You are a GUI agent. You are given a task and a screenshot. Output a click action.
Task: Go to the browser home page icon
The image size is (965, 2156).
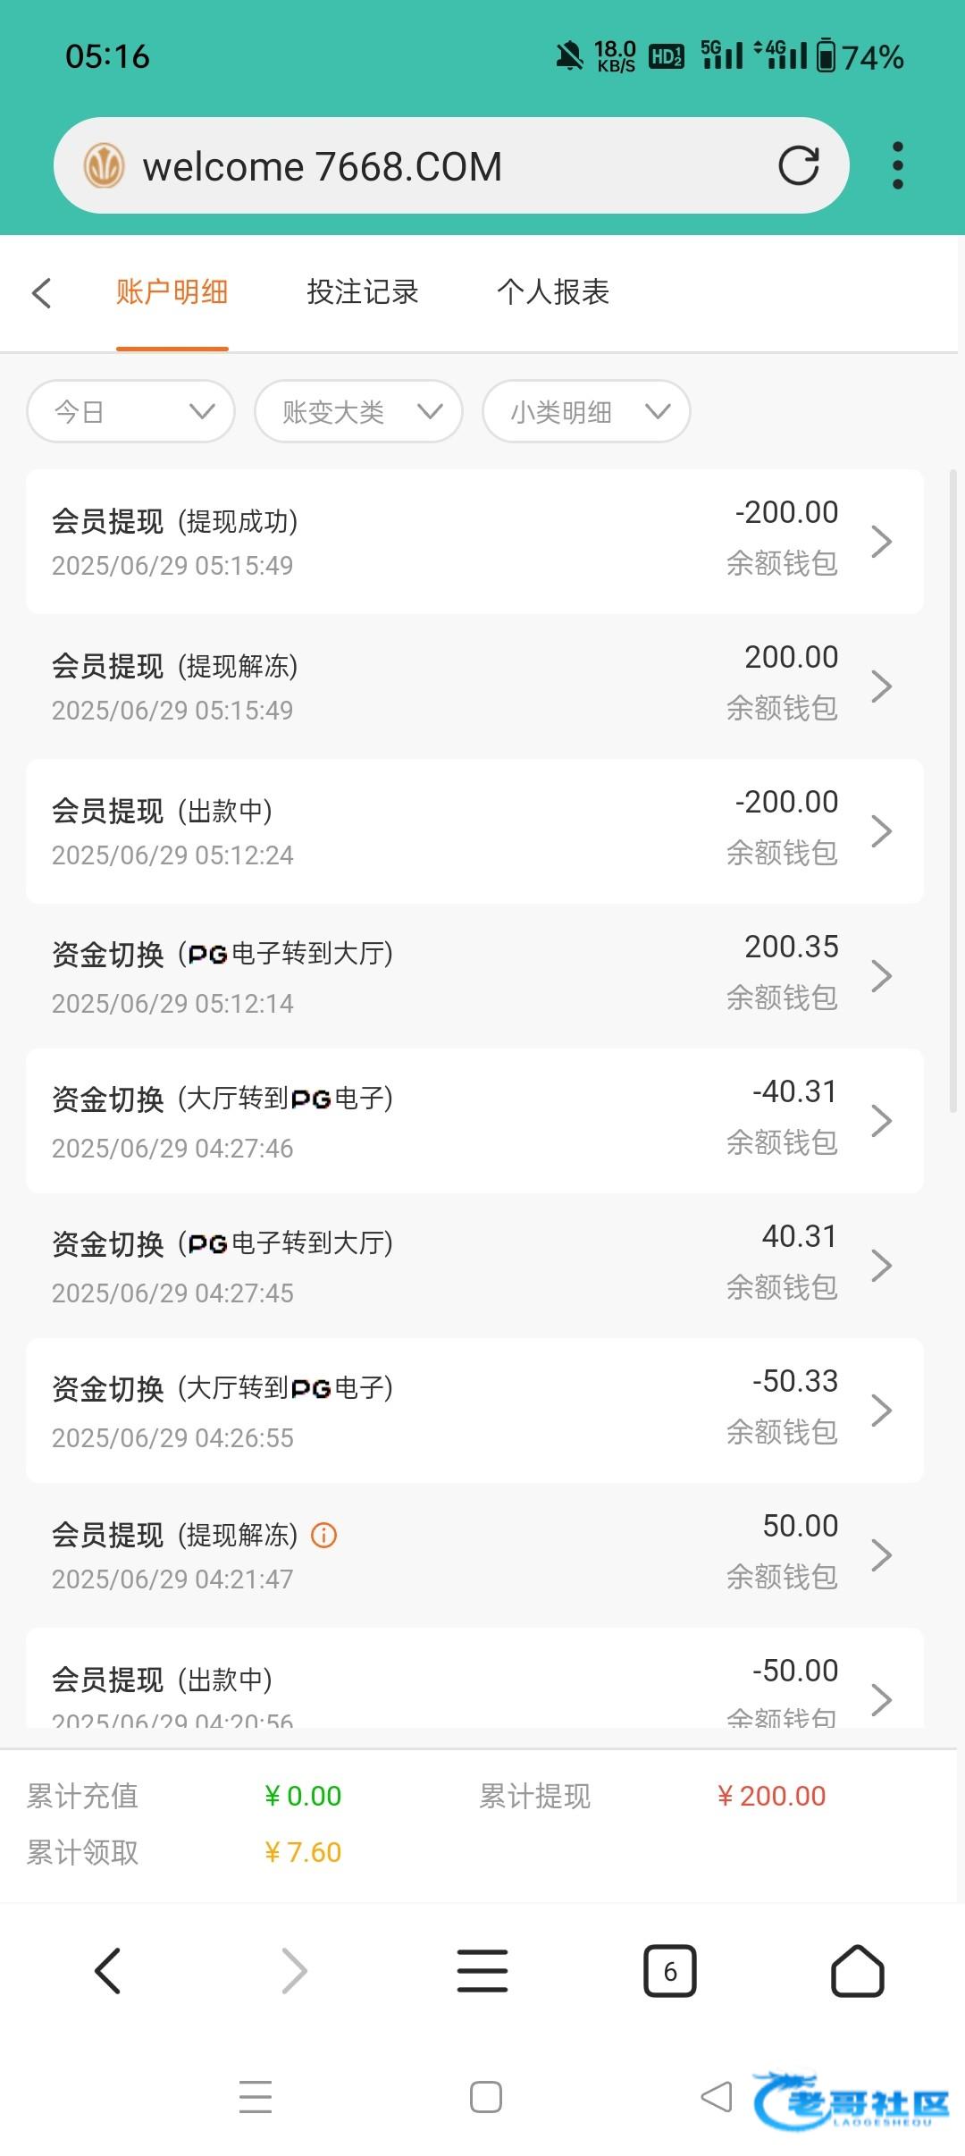pyautogui.click(x=857, y=1971)
